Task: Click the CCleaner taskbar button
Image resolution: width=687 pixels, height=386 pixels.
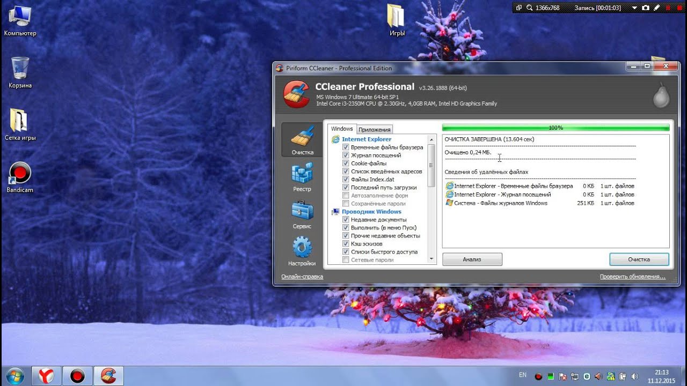Action: click(x=109, y=376)
